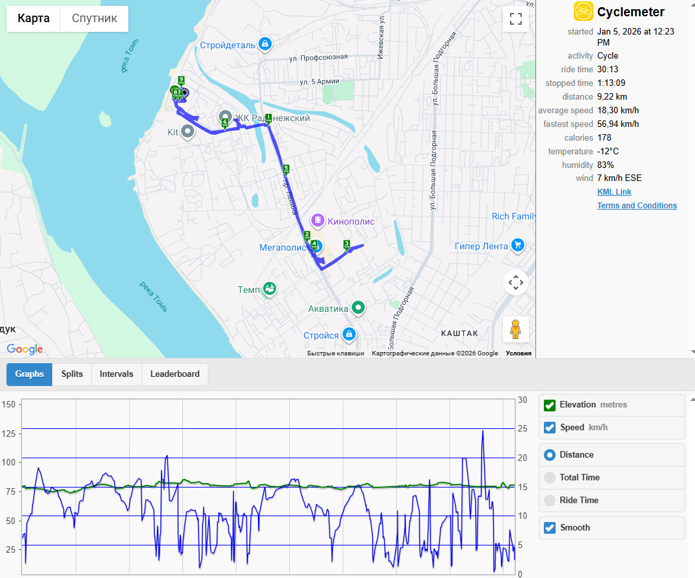Screen dimensions: 695x578
Task: Open the Leaderboard tab
Action: [x=175, y=374]
